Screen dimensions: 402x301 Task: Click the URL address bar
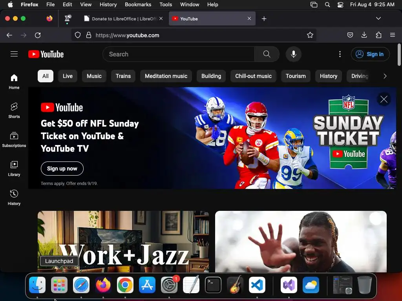pyautogui.click(x=194, y=35)
